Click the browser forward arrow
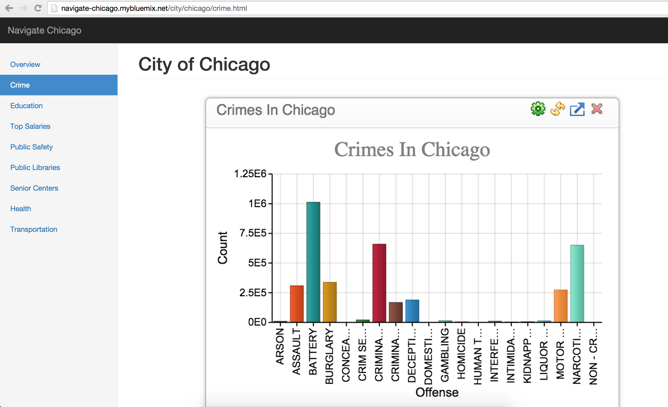The image size is (668, 407). pyautogui.click(x=23, y=8)
